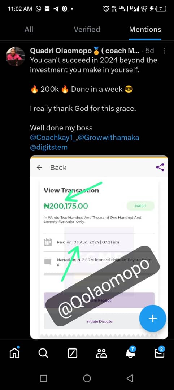
Task: Switch to the All tab
Action: tap(29, 29)
